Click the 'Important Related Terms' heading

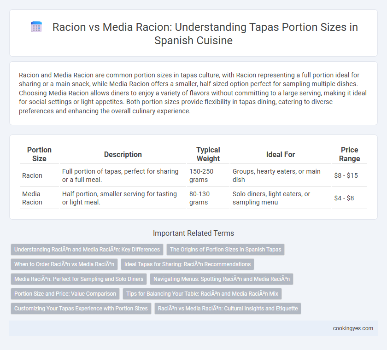tap(193, 233)
